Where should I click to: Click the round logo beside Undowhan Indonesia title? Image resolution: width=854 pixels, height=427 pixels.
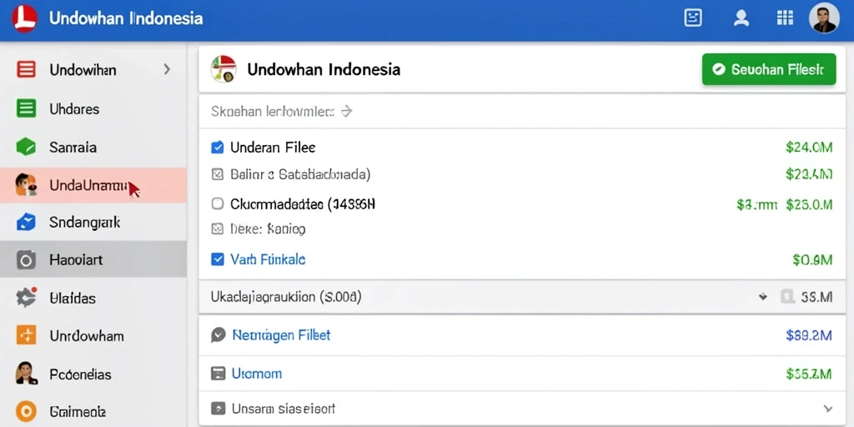click(224, 69)
